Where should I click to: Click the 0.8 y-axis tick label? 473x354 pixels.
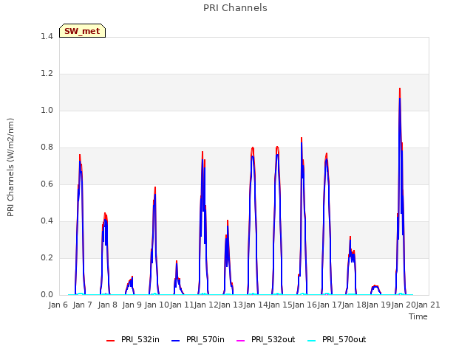pos(47,147)
